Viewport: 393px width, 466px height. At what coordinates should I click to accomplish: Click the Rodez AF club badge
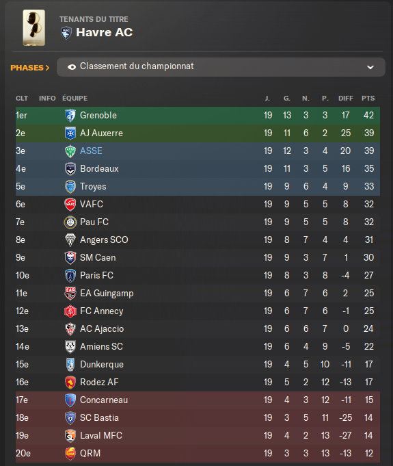point(70,383)
